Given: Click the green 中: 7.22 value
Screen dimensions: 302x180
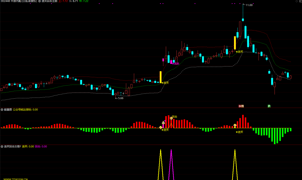Looking at the screenshot, I should [x=84, y=1].
